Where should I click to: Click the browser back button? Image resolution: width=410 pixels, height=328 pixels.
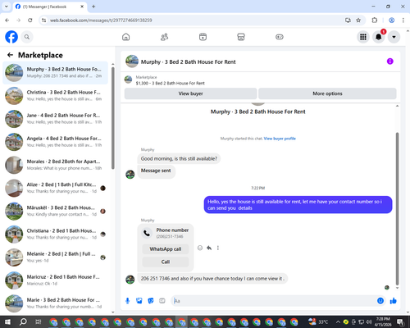(x=7, y=20)
